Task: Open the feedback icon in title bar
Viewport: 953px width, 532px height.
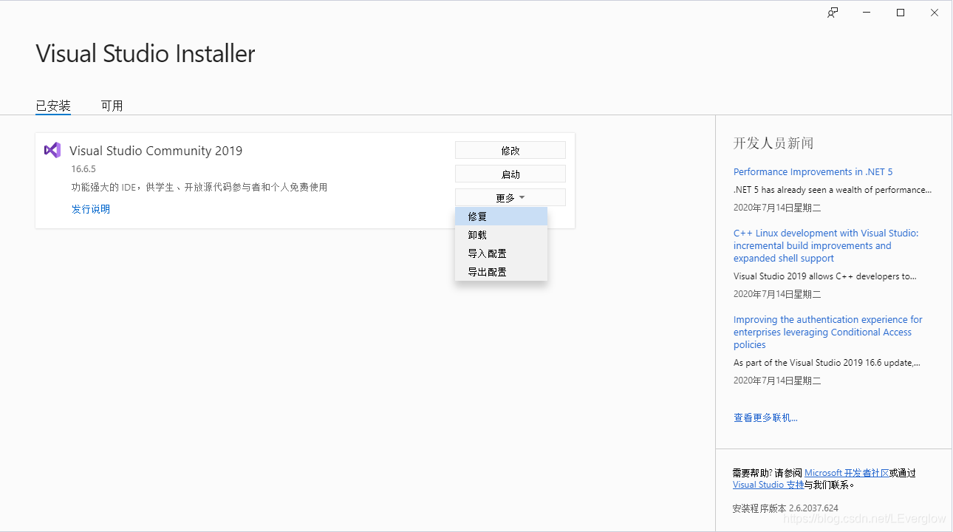Action: point(833,13)
